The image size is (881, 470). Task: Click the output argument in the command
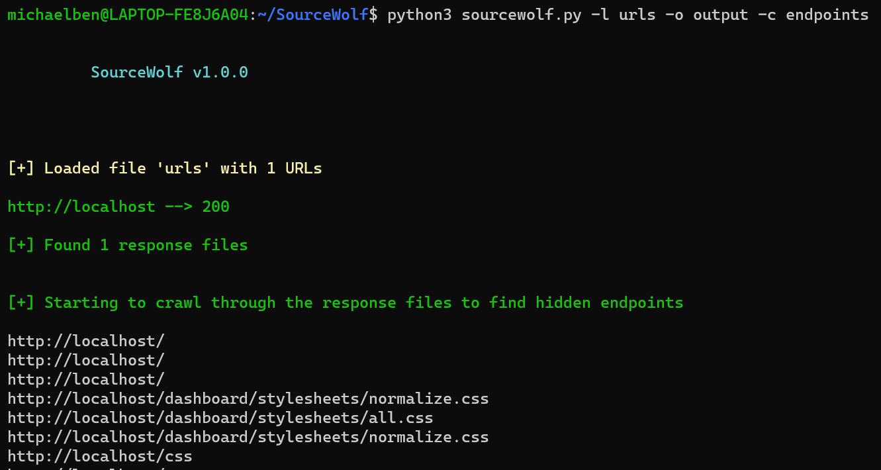[720, 15]
